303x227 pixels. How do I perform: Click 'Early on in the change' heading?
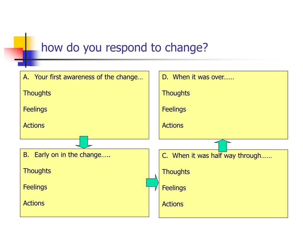pos(72,155)
